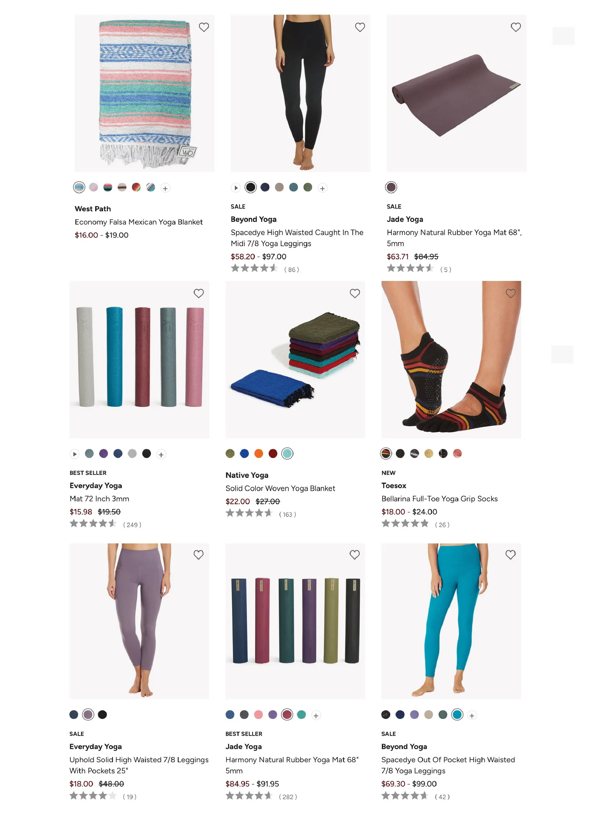Image resolution: width=594 pixels, height=821 pixels.
Task: Play the Everyday Yoga mat video
Action: [75, 454]
